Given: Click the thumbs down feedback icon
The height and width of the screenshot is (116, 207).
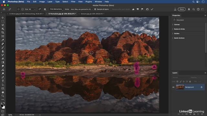Looking at the screenshot, I should pyautogui.click(x=138, y=9).
